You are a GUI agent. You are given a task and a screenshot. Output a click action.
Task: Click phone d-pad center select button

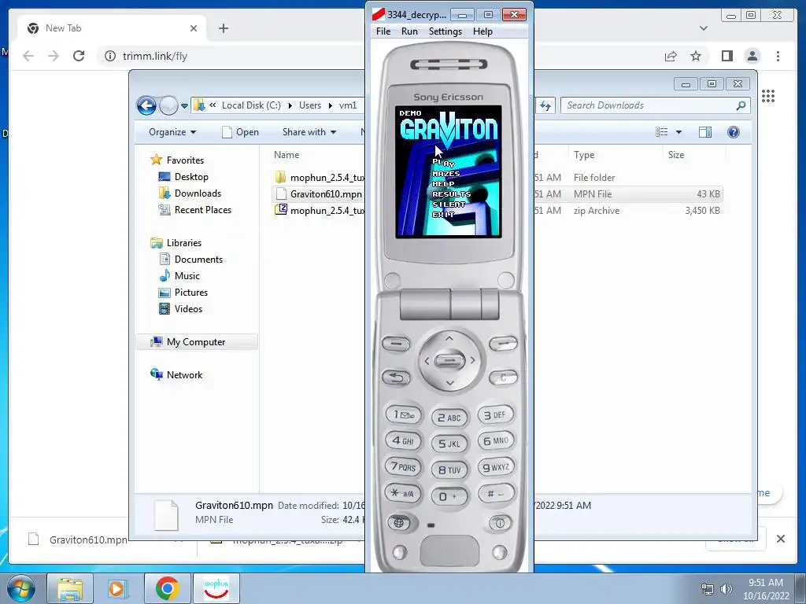[449, 361]
